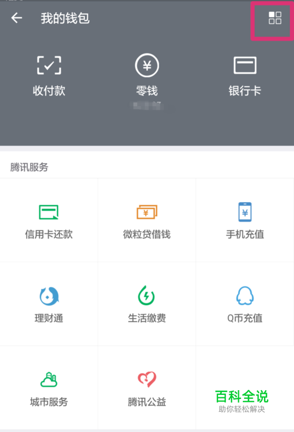Open the four-square grid menu icon
The width and height of the screenshot is (294, 432).
(275, 18)
